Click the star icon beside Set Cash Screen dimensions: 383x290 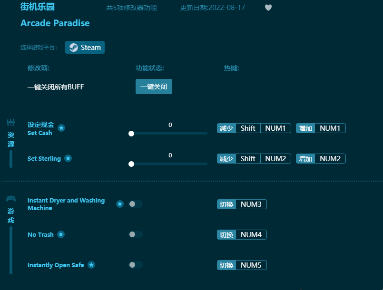[x=61, y=128]
